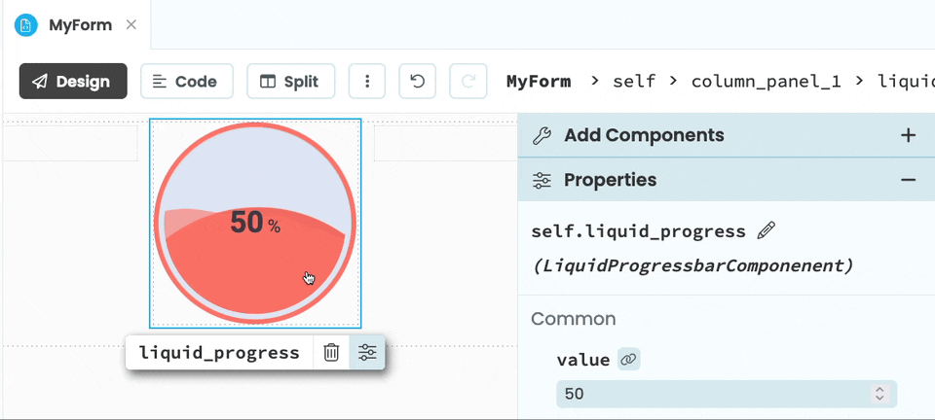The image size is (935, 420).
Task: Click the value input field showing 50
Action: click(711, 394)
